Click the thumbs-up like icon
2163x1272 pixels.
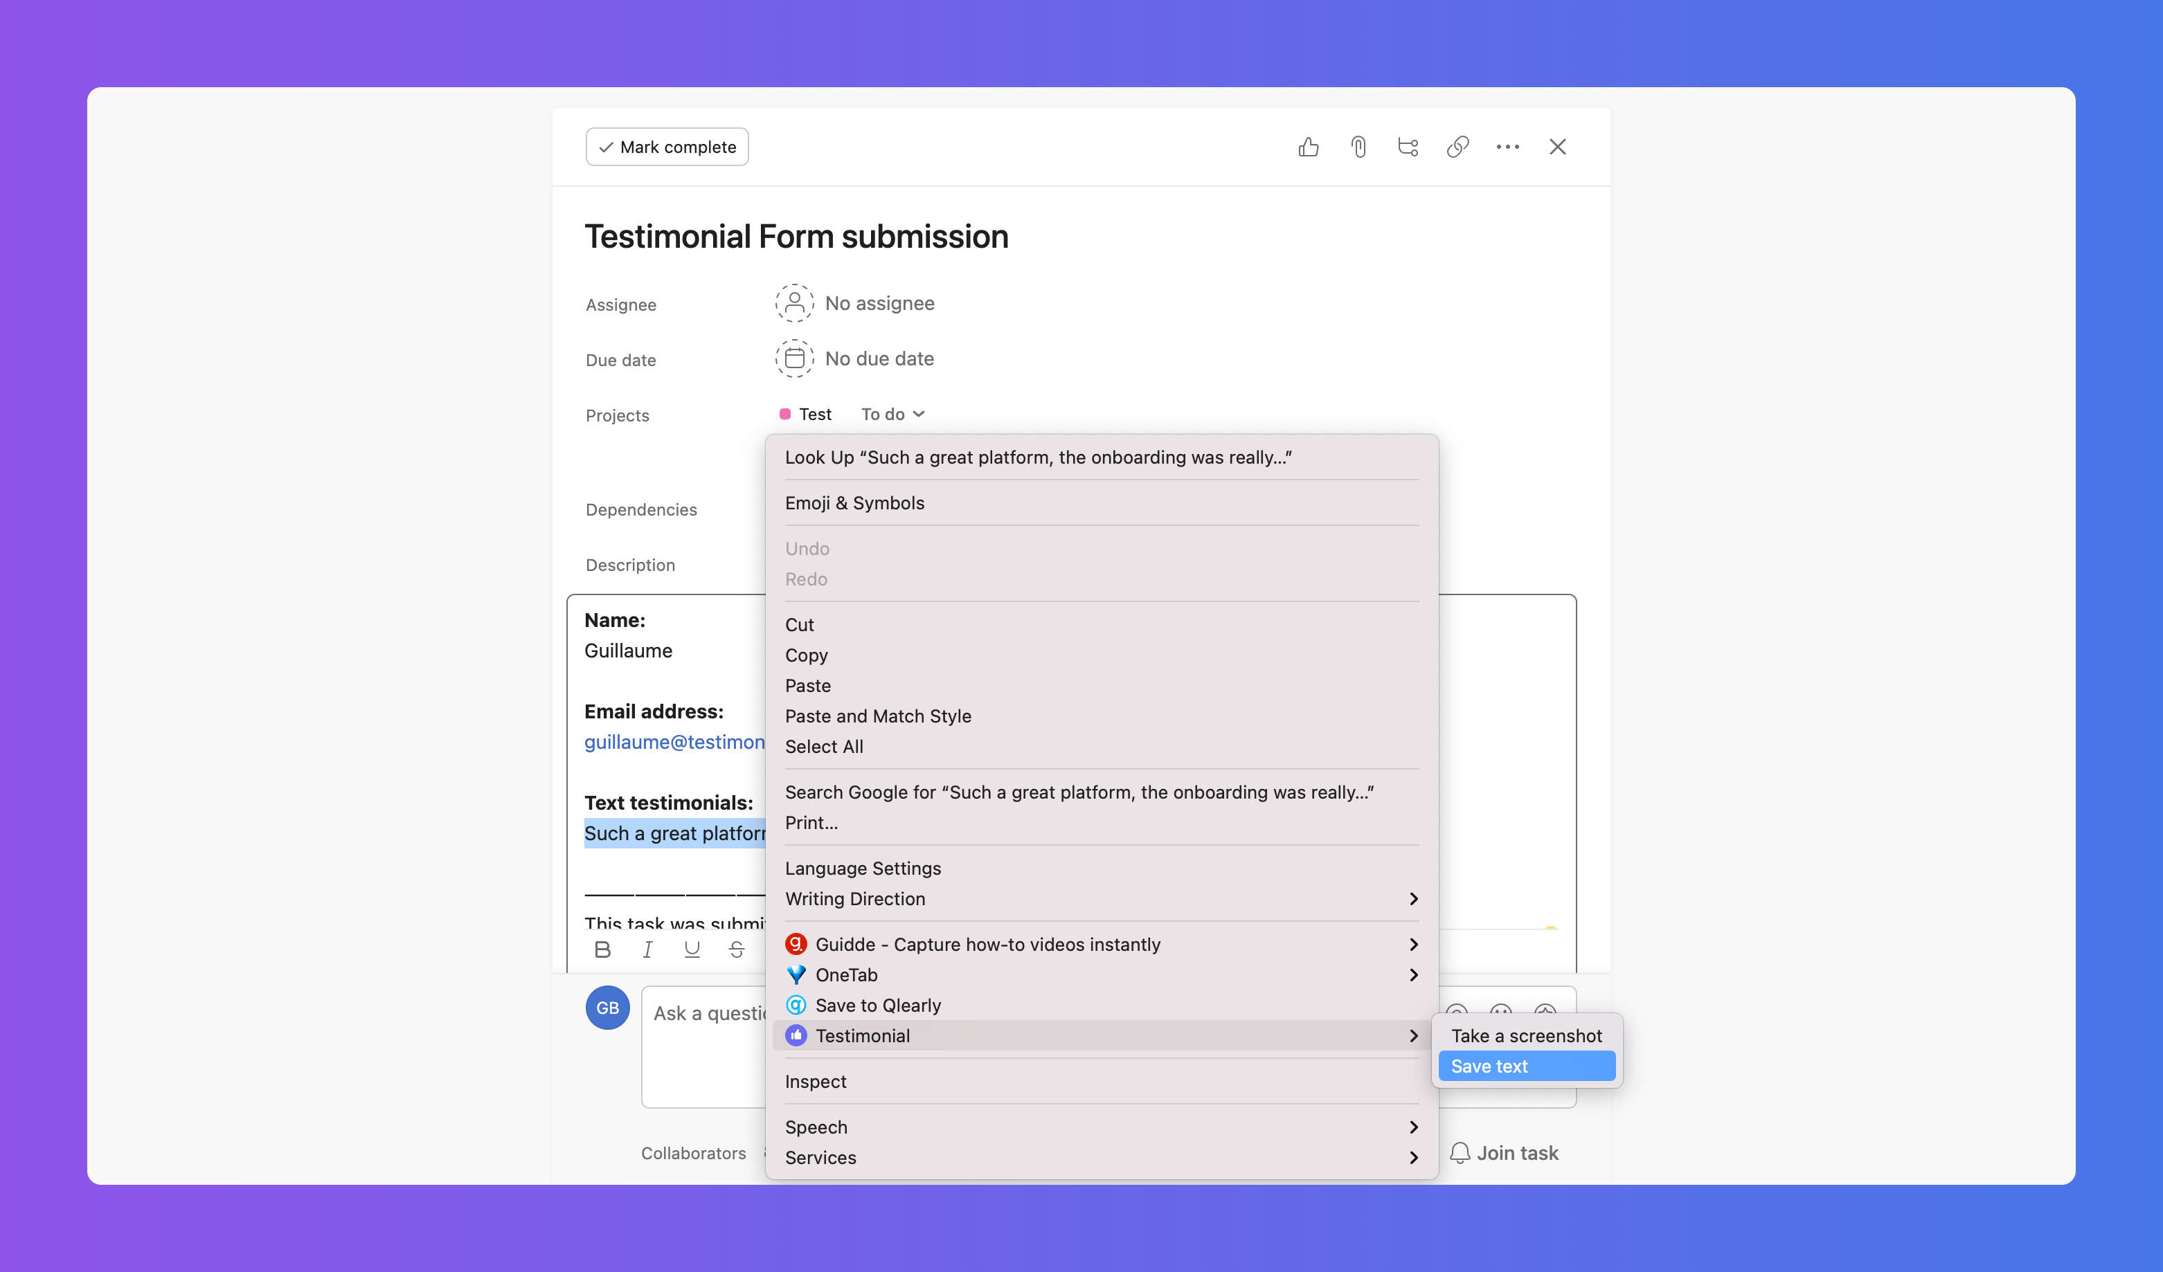point(1308,147)
